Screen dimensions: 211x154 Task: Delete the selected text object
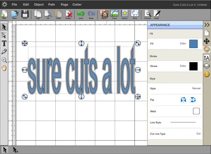(x=68, y=15)
